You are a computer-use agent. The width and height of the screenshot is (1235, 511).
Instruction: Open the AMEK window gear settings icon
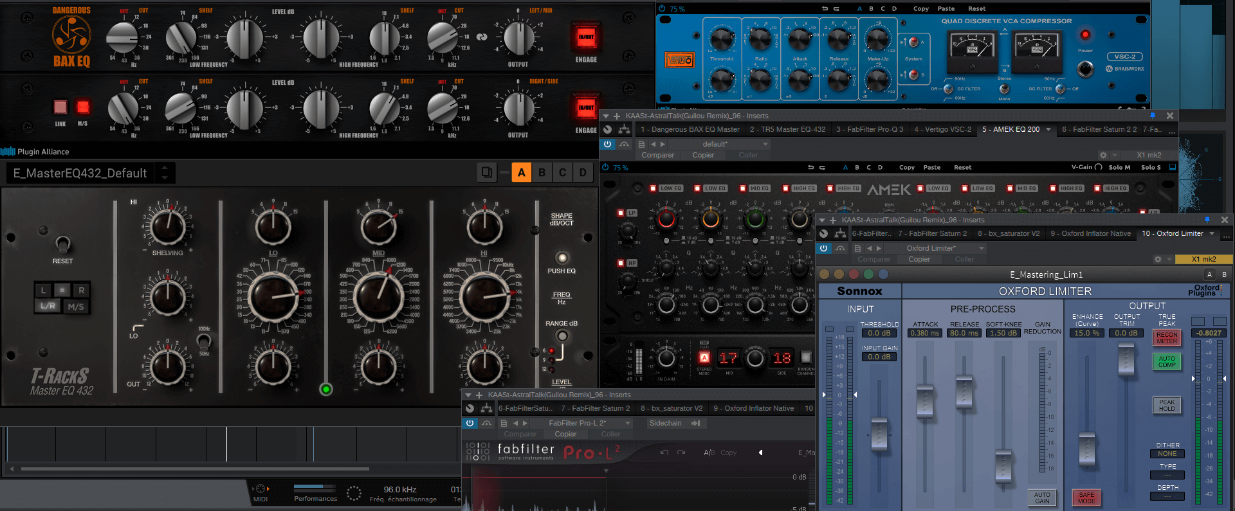[1103, 155]
